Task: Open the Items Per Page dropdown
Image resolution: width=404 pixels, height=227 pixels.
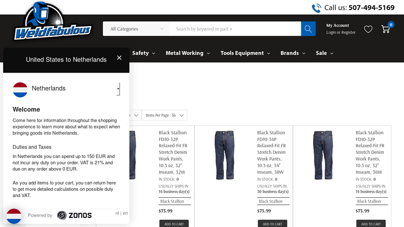Action: 165,116
